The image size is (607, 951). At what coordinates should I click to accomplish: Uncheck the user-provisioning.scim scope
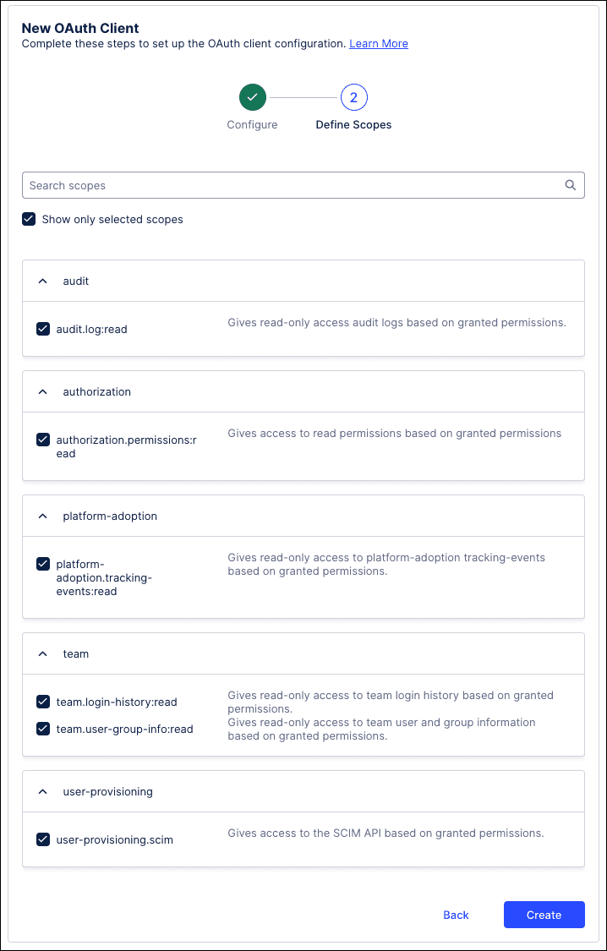[x=43, y=839]
